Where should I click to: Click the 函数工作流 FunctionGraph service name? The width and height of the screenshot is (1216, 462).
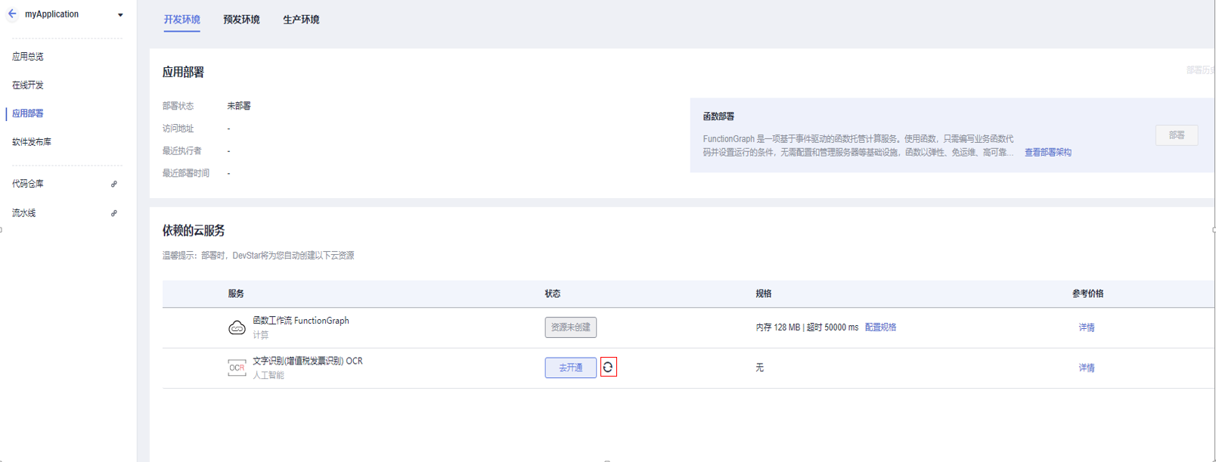[x=301, y=321]
